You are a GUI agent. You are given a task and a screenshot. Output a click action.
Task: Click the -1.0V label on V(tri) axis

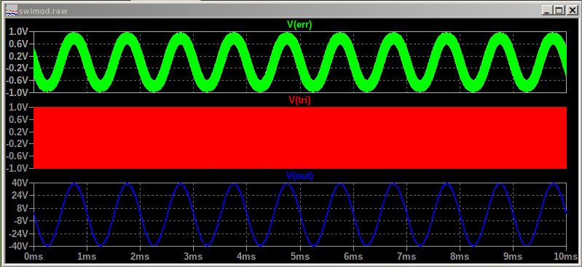pos(17,168)
